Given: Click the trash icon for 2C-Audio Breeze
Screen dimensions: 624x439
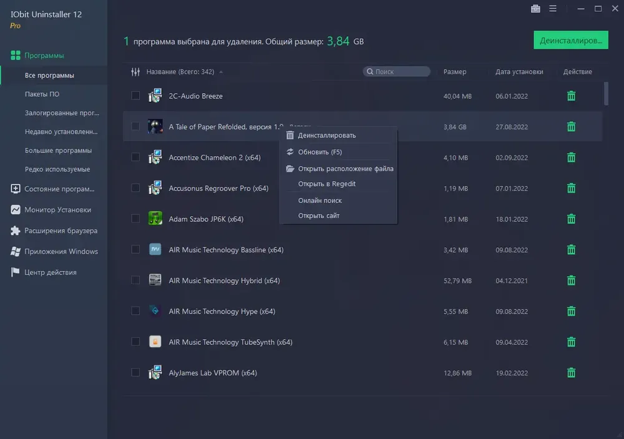Looking at the screenshot, I should click(x=571, y=96).
